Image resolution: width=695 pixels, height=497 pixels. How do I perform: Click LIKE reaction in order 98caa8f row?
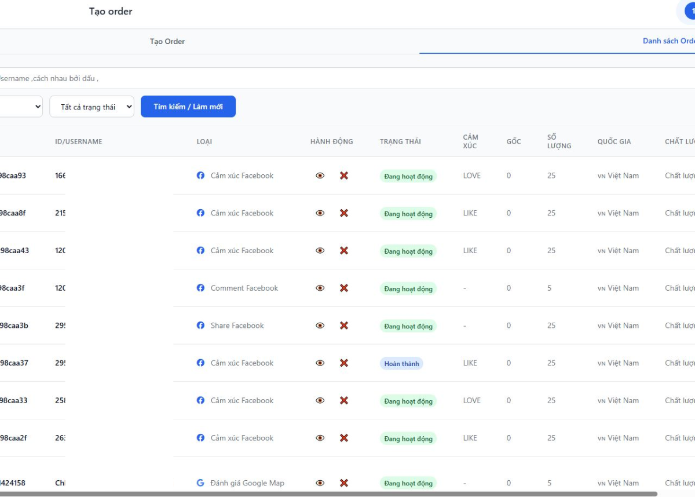pyautogui.click(x=470, y=213)
